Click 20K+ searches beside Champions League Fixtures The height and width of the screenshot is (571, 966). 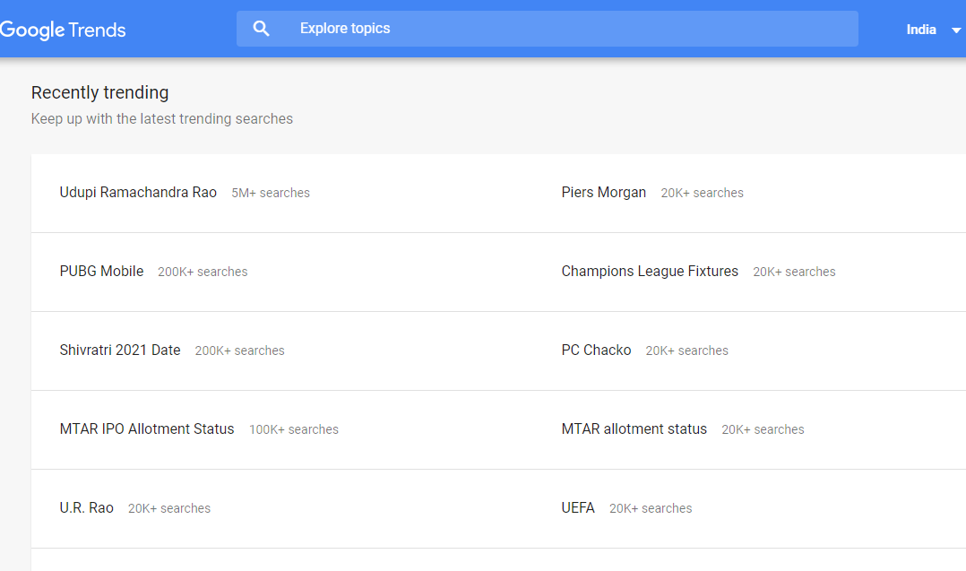coord(794,272)
